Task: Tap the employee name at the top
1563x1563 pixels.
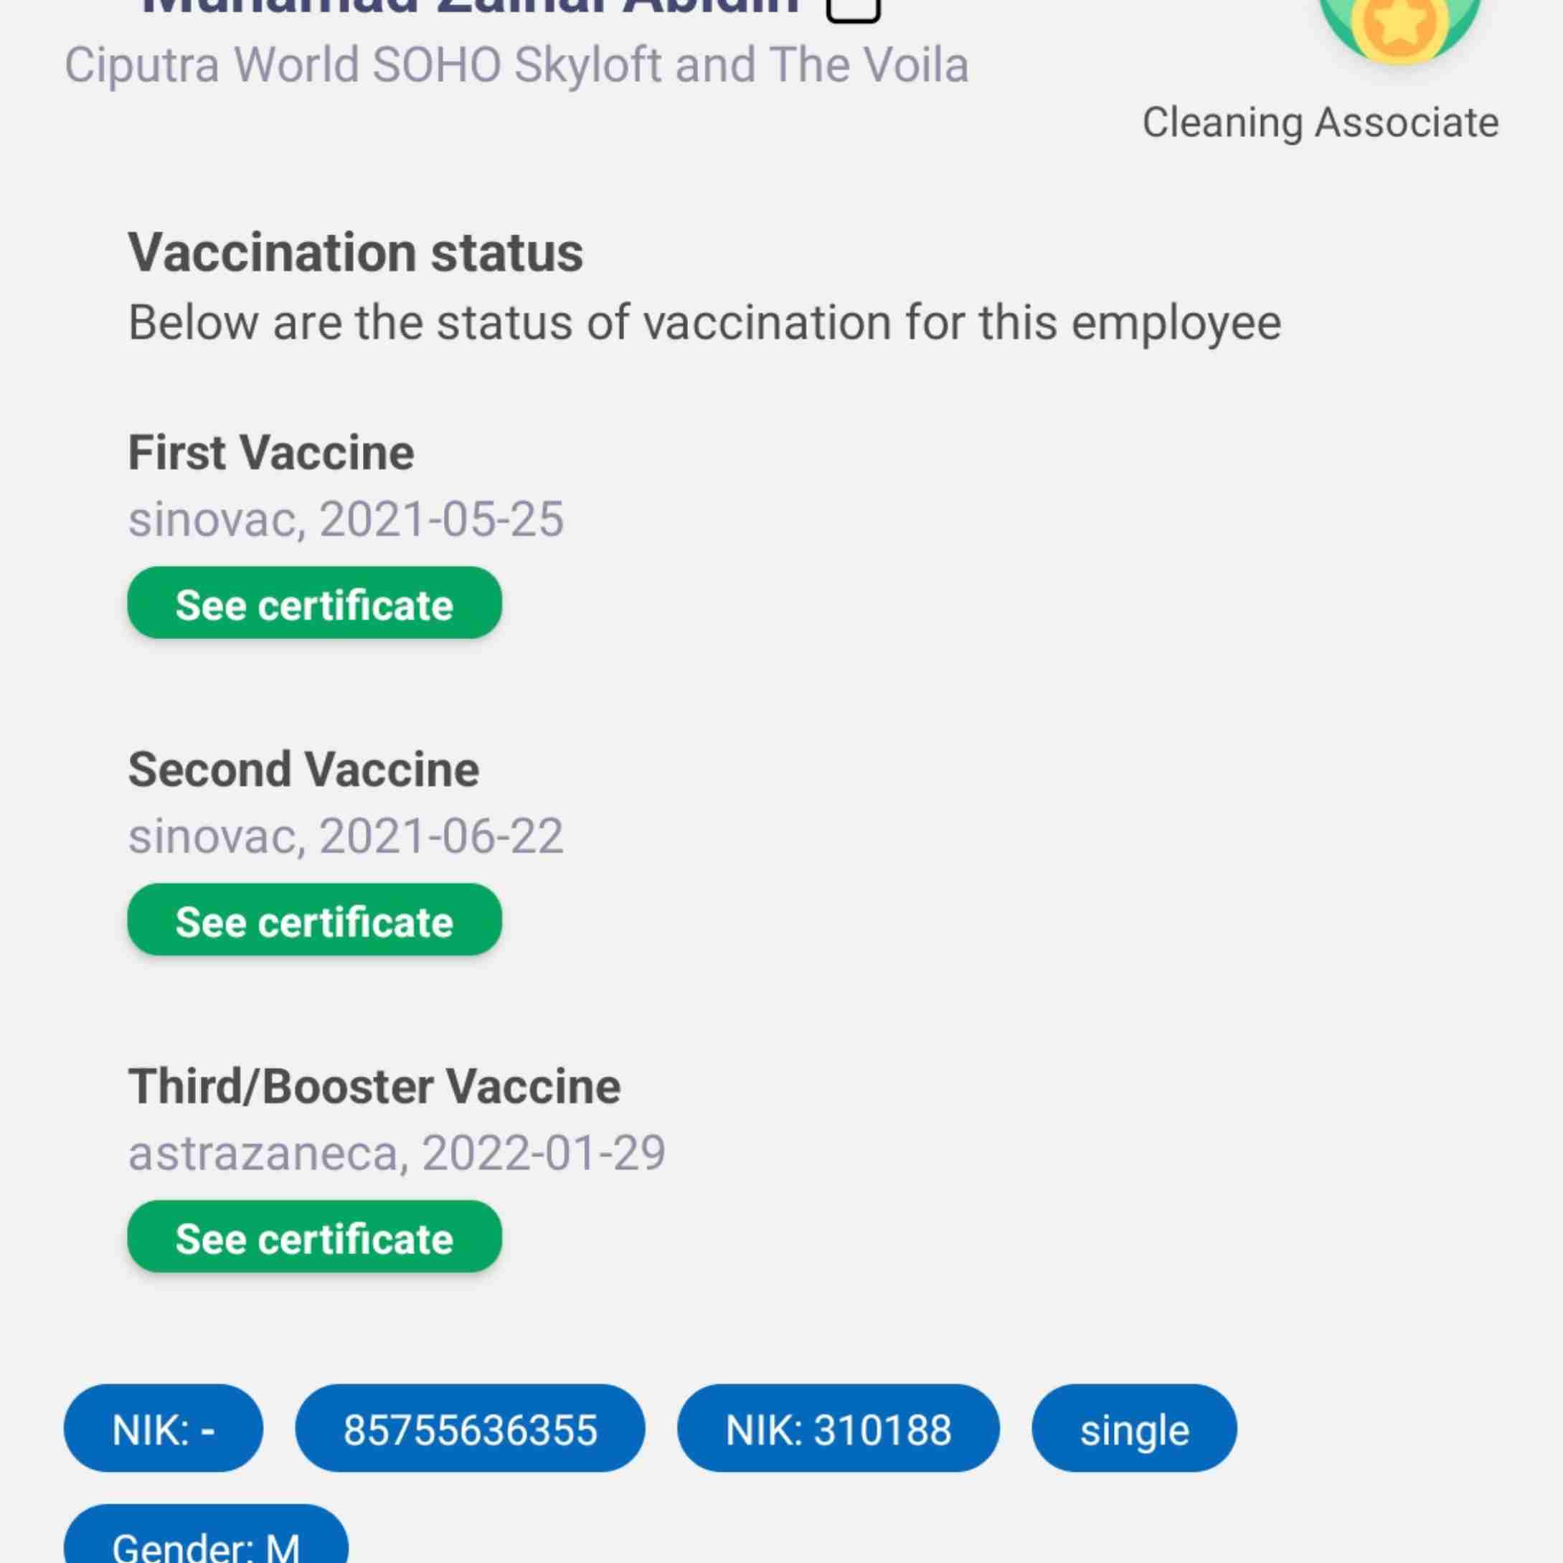Action: click(x=469, y=8)
